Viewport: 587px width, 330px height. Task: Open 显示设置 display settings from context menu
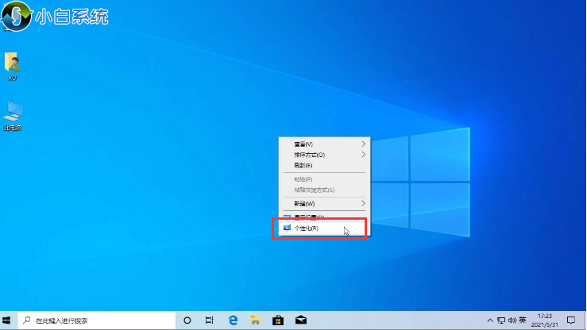(310, 217)
